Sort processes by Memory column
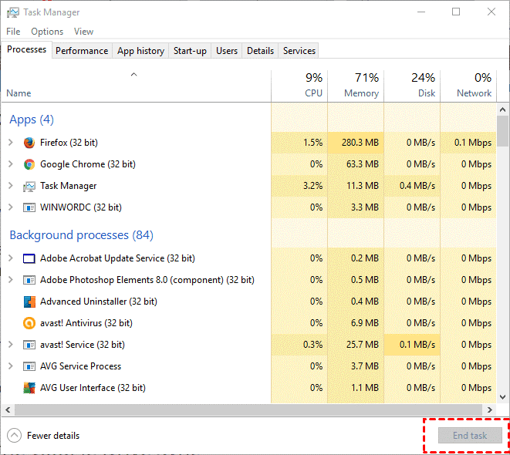Image resolution: width=510 pixels, height=455 pixels. 356,86
